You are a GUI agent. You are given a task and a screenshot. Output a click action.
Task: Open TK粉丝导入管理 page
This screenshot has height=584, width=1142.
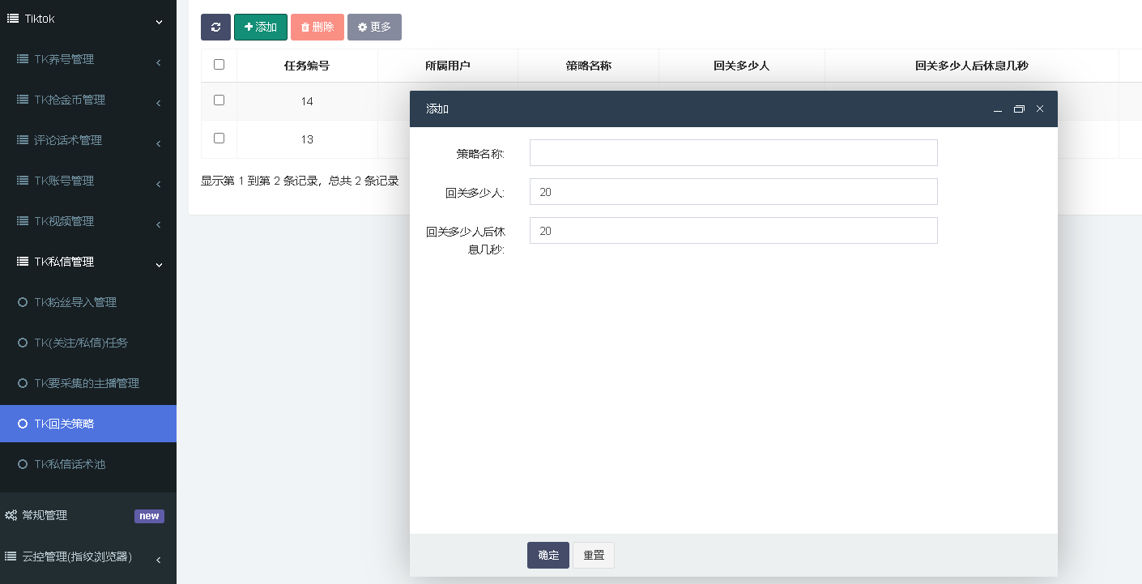point(88,302)
